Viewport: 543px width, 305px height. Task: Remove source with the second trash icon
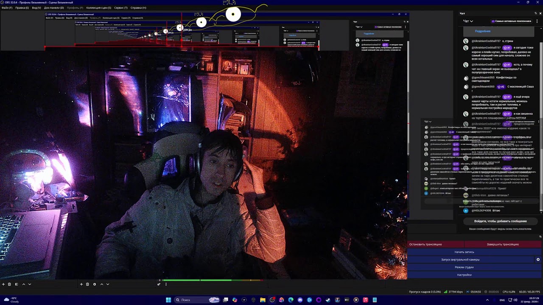tap(87, 284)
